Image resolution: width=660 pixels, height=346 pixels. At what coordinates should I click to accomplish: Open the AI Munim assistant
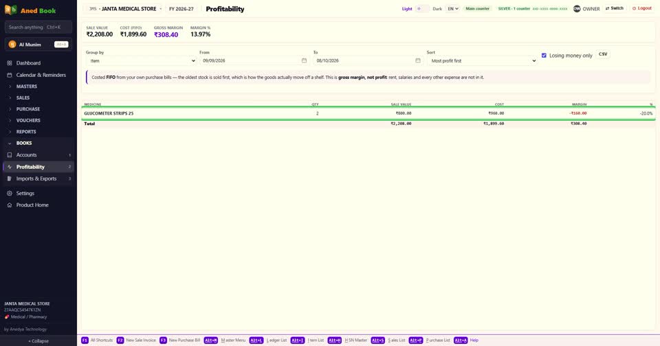click(38, 44)
